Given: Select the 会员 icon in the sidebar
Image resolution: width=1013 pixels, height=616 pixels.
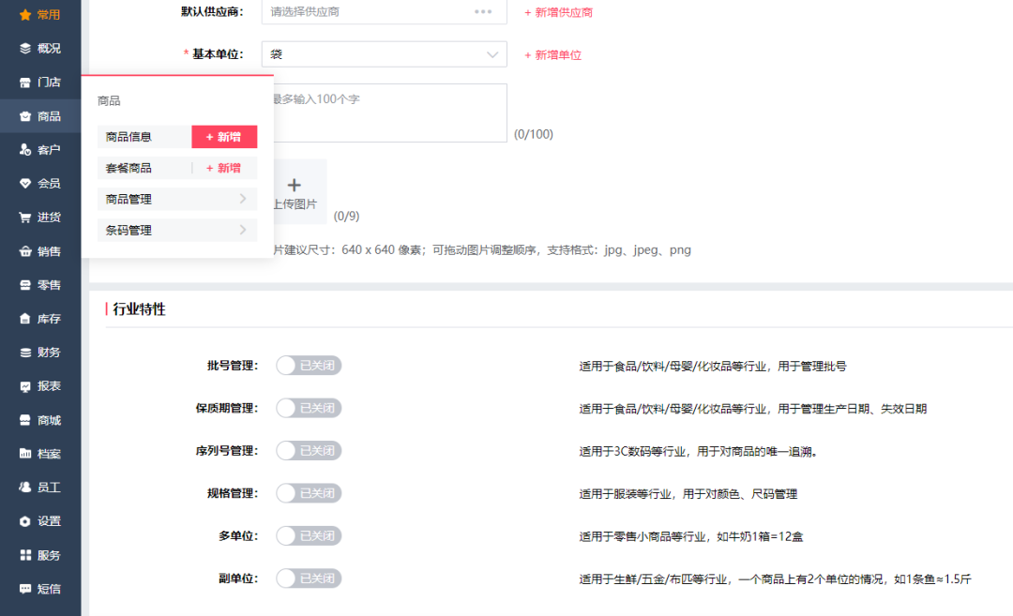Looking at the screenshot, I should 39,183.
